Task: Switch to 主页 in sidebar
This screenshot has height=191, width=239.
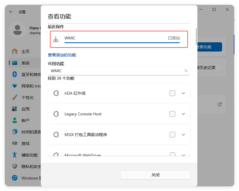Action: pyautogui.click(x=15, y=51)
